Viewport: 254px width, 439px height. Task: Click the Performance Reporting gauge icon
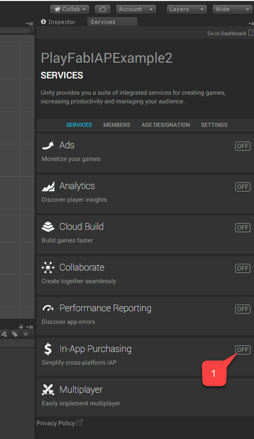tap(48, 309)
